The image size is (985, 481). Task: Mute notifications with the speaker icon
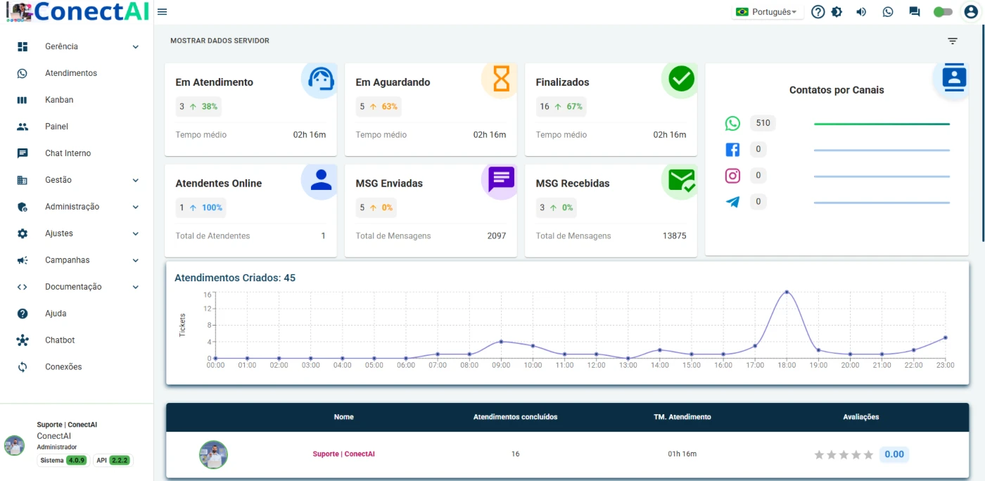[x=861, y=12]
